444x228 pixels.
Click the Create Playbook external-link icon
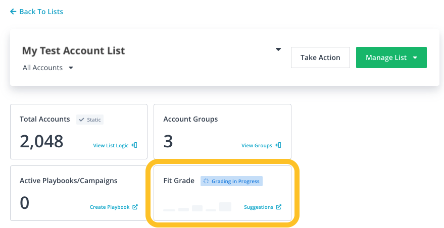135,207
